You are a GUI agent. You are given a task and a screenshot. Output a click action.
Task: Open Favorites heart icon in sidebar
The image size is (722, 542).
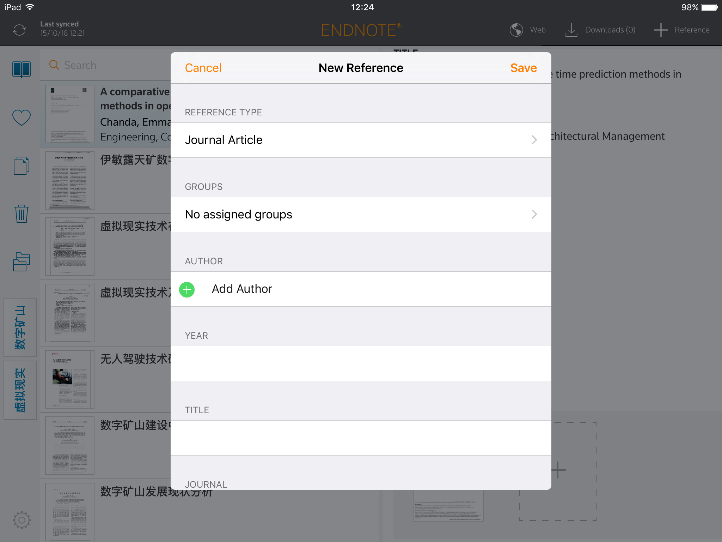coord(22,118)
